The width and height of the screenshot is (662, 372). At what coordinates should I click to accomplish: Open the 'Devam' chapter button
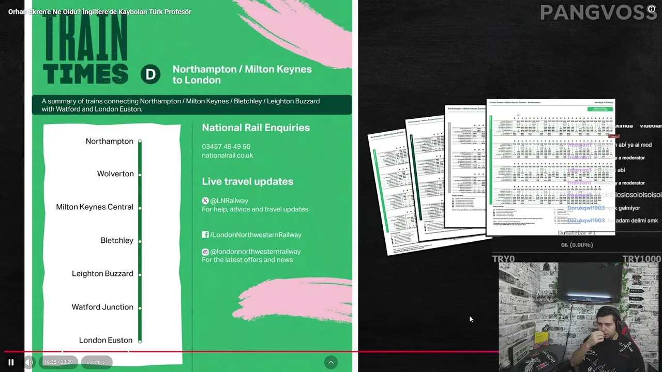[96, 362]
